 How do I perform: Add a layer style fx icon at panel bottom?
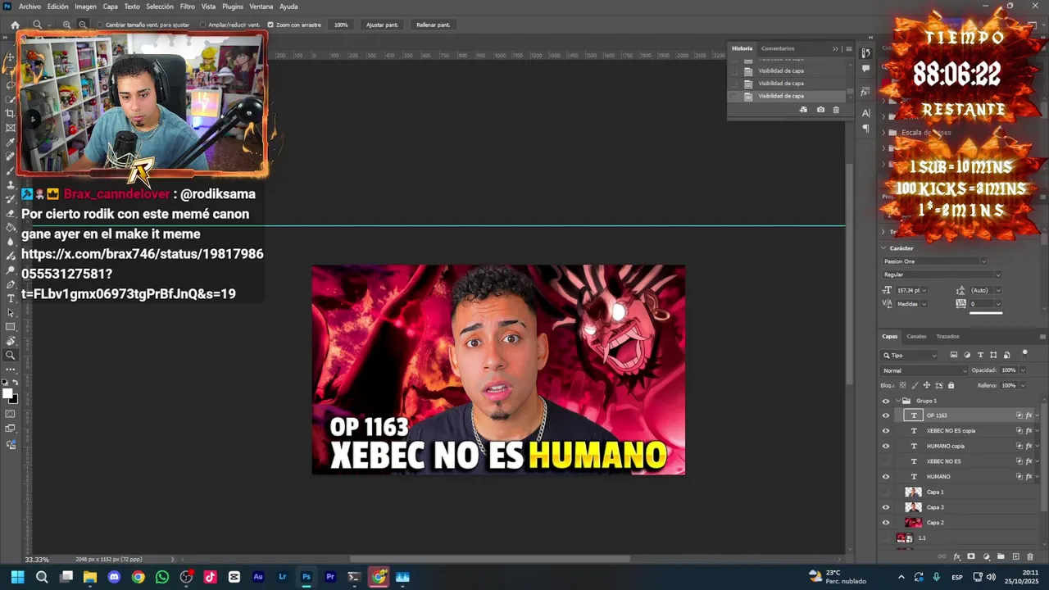click(x=956, y=556)
